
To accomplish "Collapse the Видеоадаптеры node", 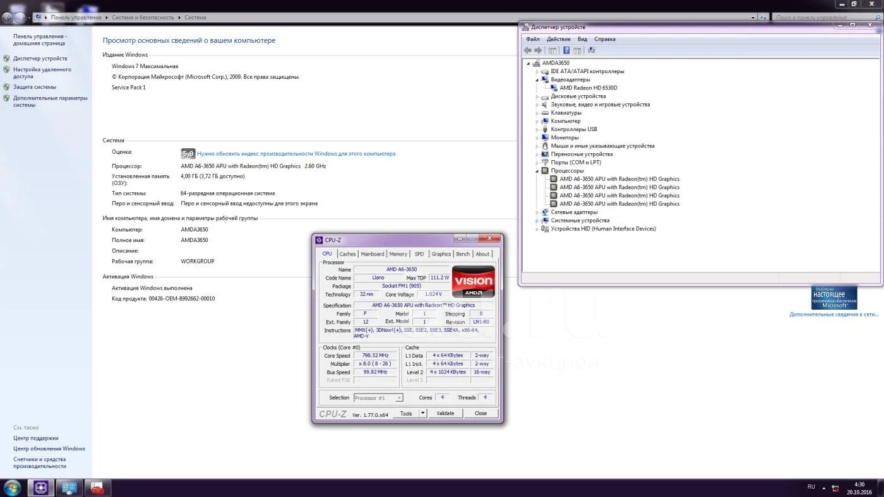I will (x=537, y=80).
